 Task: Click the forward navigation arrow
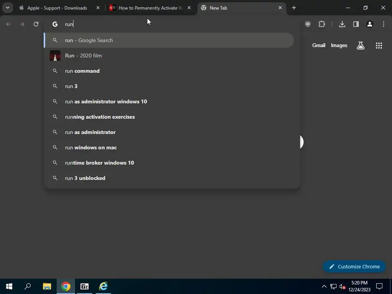click(x=22, y=24)
